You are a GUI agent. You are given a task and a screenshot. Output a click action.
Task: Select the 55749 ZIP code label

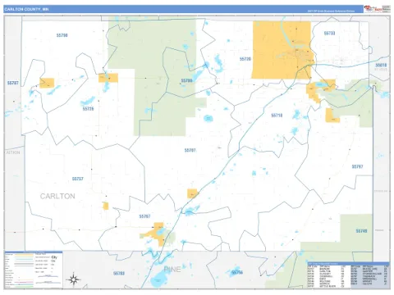tap(361, 231)
